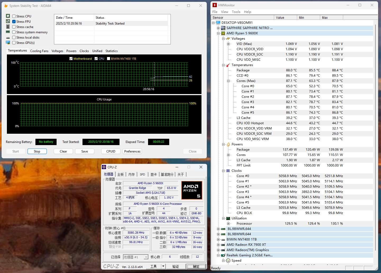Click the CPU icon beside AMD Ryzen 5 9600X
This screenshot has width=381, height=273.
pos(223,33)
